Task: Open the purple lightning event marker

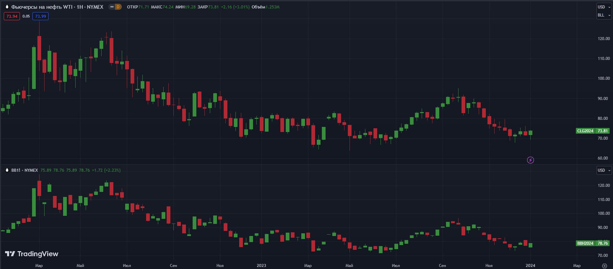Action: (x=530, y=160)
